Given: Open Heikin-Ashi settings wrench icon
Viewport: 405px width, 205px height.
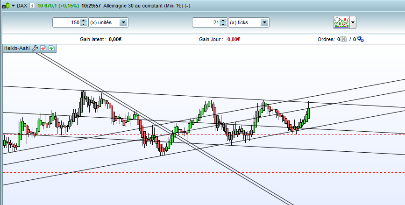Looking at the screenshot, I should pyautogui.click(x=35, y=48).
